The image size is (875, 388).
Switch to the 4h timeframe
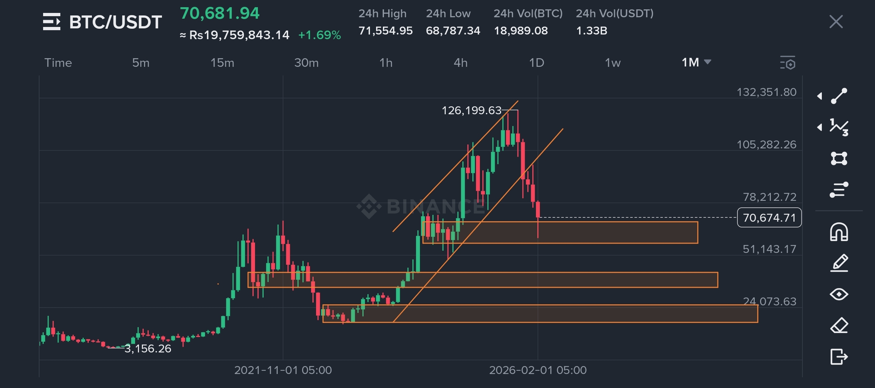[x=460, y=63]
